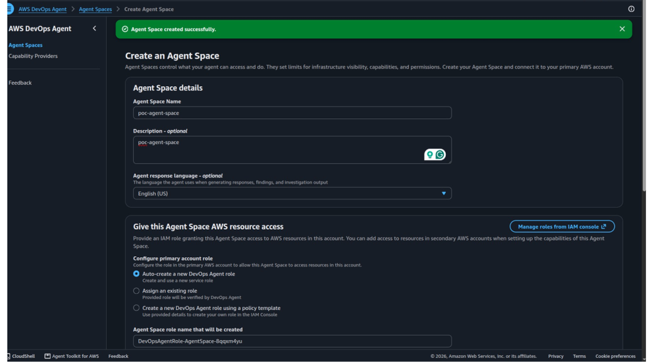Click the green lightbulb extension icon in Description
The image size is (647, 362).
(x=430, y=154)
